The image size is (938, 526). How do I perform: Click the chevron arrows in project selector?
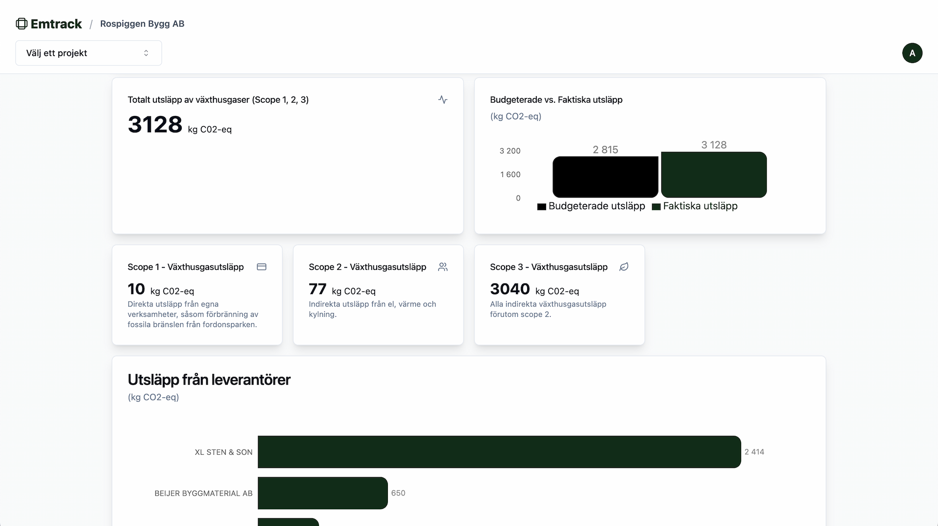[146, 53]
